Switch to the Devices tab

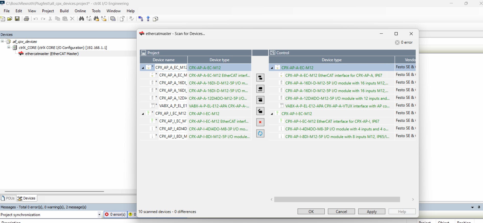(27, 198)
